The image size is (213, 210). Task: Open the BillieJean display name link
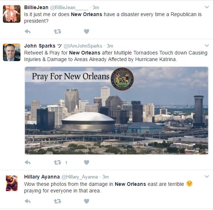[x=36, y=7]
